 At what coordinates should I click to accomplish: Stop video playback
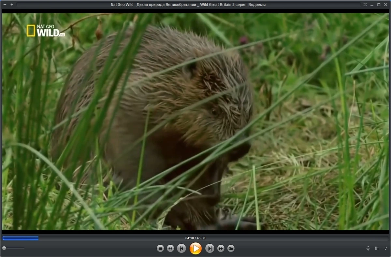click(x=160, y=249)
